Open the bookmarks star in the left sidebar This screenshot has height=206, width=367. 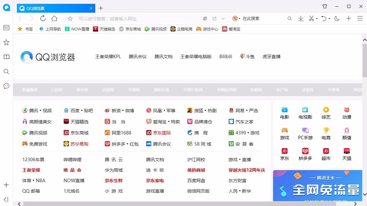(6, 42)
